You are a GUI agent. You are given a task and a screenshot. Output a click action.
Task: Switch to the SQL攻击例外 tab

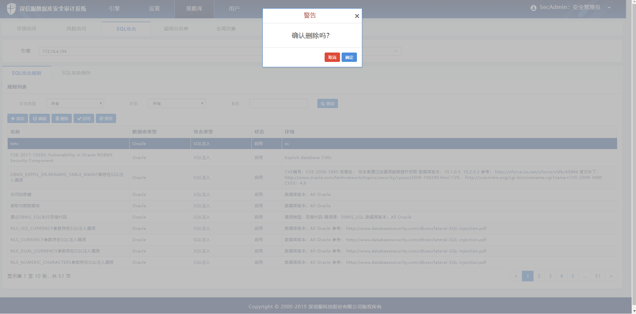pos(76,73)
